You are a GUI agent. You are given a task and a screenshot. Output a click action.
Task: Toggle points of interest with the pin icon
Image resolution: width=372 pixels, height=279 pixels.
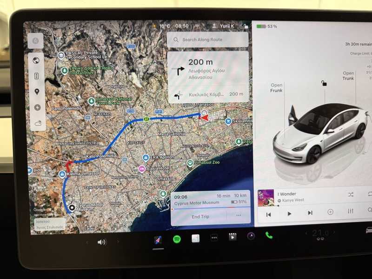37,92
